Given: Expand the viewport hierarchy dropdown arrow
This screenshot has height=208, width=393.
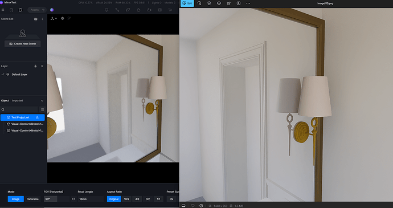Looking at the screenshot, I should [x=56, y=19].
